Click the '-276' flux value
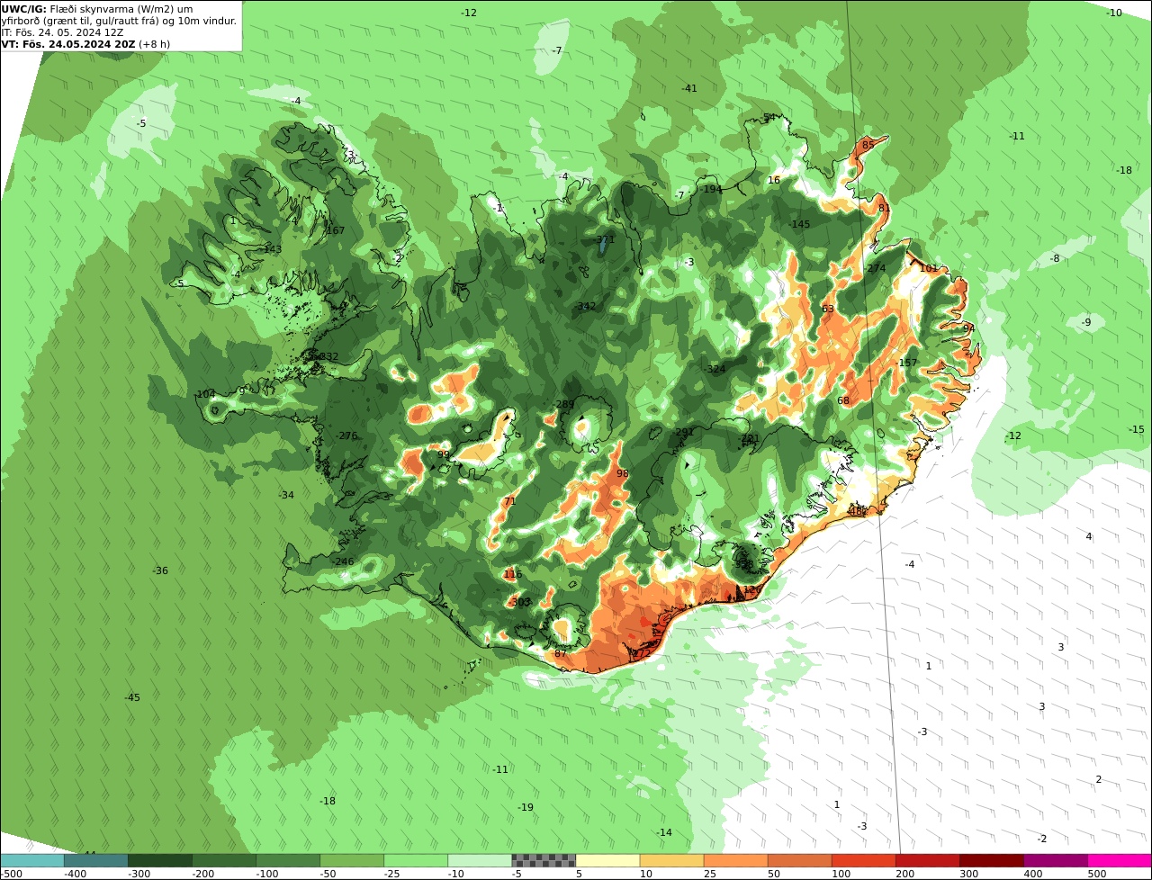The height and width of the screenshot is (880, 1152). (346, 436)
